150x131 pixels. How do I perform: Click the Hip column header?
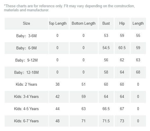tap(122, 24)
